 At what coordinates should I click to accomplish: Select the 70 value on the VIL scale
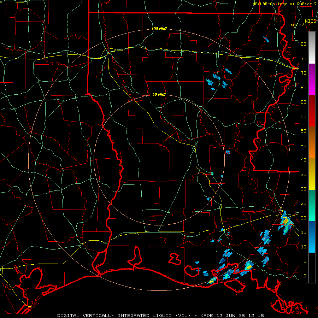[304, 73]
